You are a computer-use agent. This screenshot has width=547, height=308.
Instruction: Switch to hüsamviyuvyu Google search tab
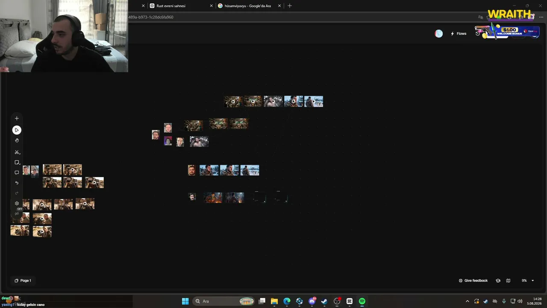pos(248,6)
